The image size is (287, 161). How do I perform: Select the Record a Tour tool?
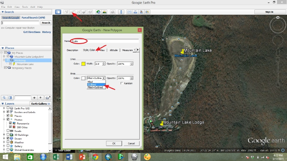[x=90, y=12]
